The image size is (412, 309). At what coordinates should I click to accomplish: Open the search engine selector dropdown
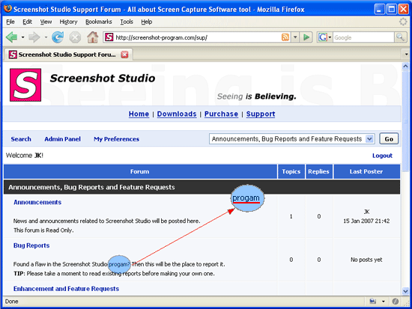pos(330,37)
